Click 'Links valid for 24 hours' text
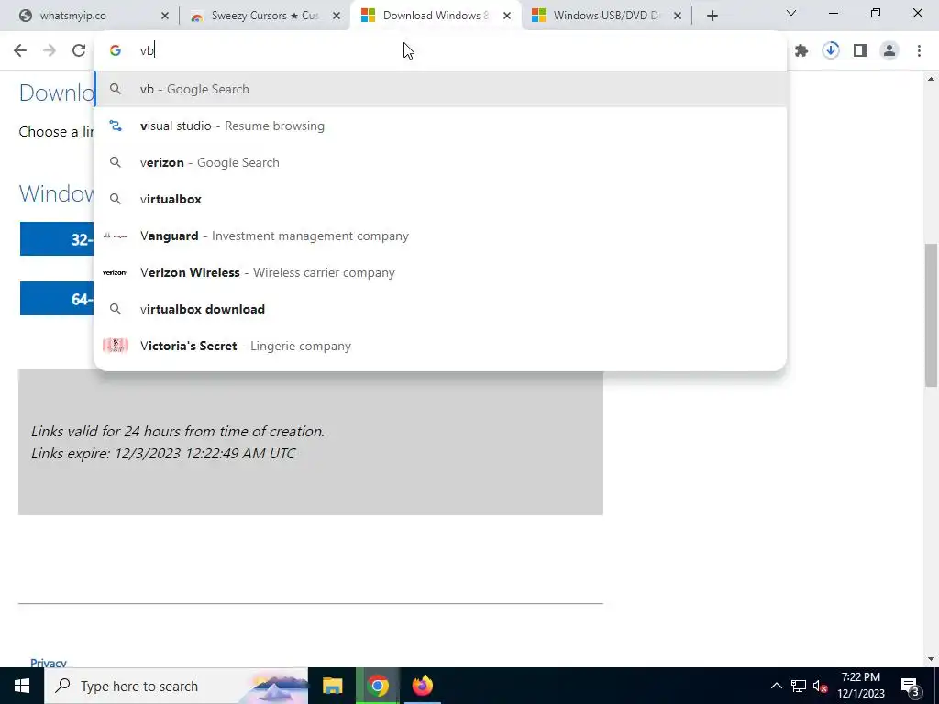This screenshot has height=704, width=939. coord(178,431)
